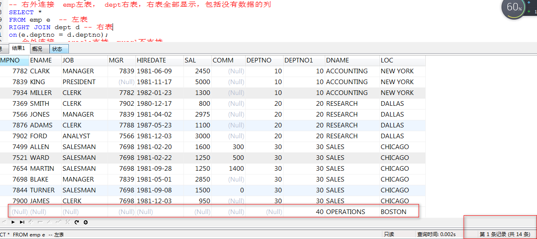Image resolution: width=537 pixels, height=239 pixels.
Task: Select the PRESIDENT job cell
Action: click(x=85, y=82)
